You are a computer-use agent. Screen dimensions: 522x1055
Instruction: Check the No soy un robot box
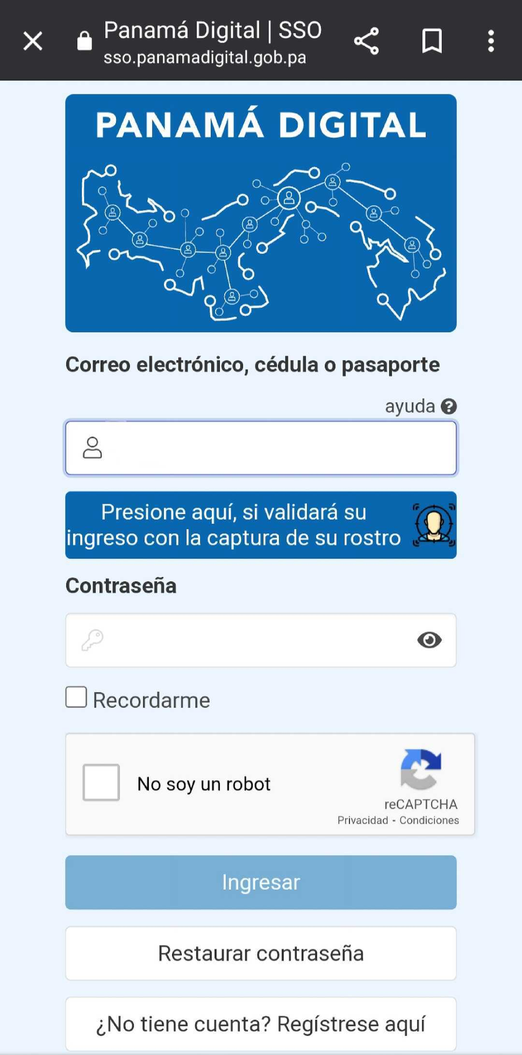[x=100, y=782]
